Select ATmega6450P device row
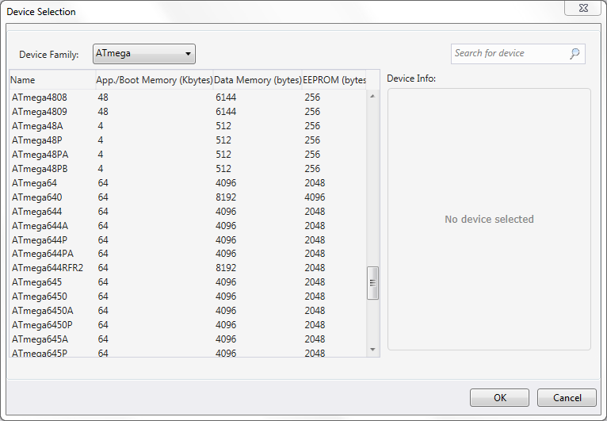 (x=188, y=325)
